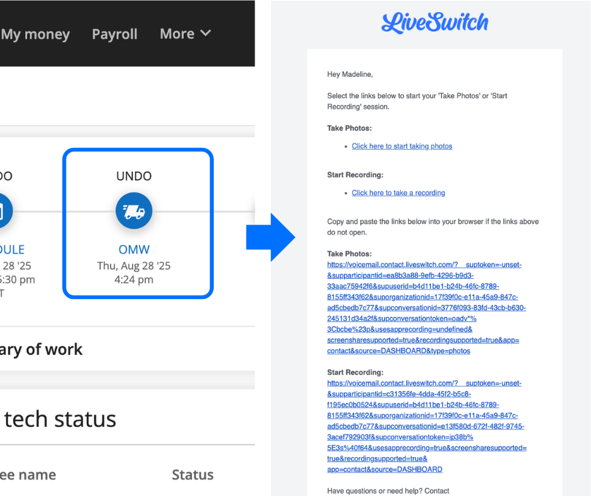Click the UNDO label above OMW
The image size is (591, 496).
tap(134, 176)
